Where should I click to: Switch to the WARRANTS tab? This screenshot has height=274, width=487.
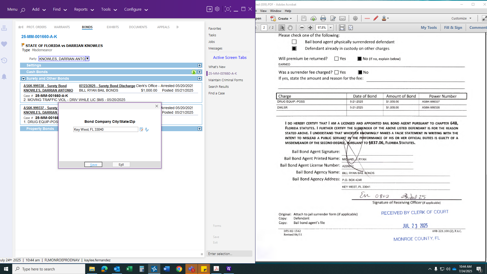[x=62, y=27]
